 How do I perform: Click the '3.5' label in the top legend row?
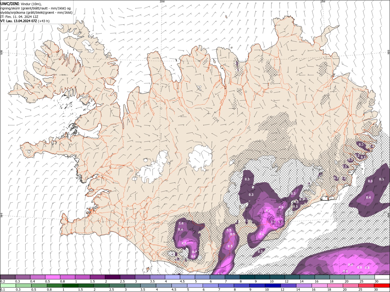(152, 281)
